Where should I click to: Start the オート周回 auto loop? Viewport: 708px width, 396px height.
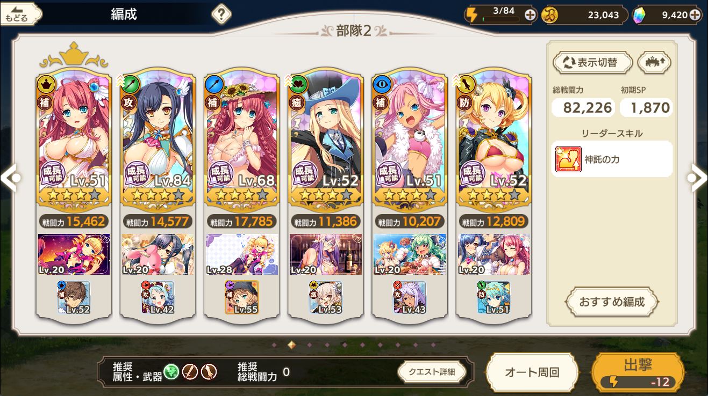pos(532,372)
